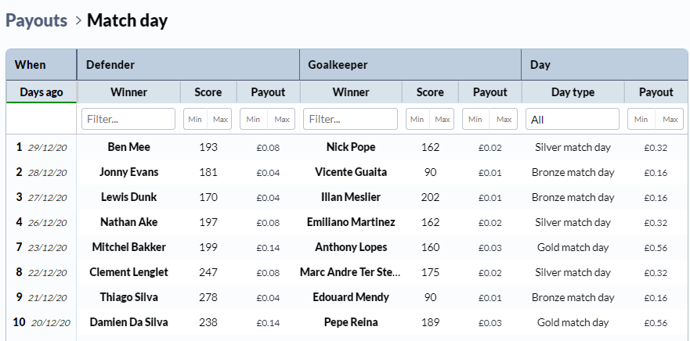Viewport: 690px width, 341px height.
Task: Select the Pepe Reina goalkeeper entry
Action: click(351, 322)
